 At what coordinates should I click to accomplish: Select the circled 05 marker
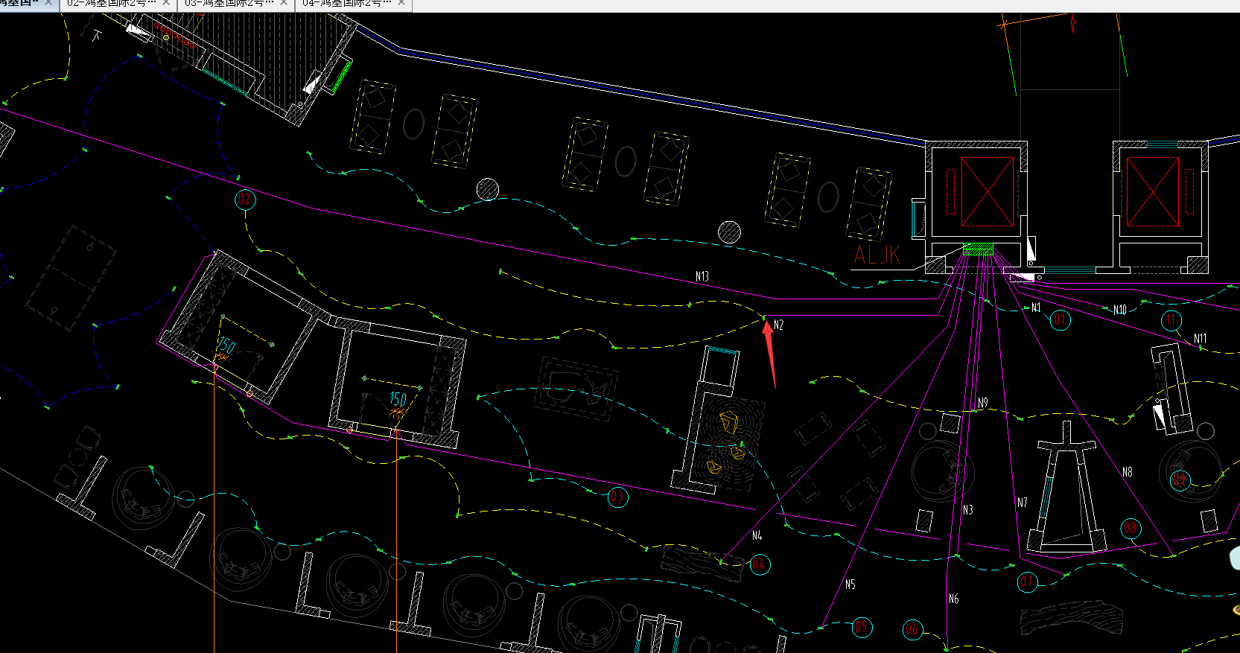862,627
